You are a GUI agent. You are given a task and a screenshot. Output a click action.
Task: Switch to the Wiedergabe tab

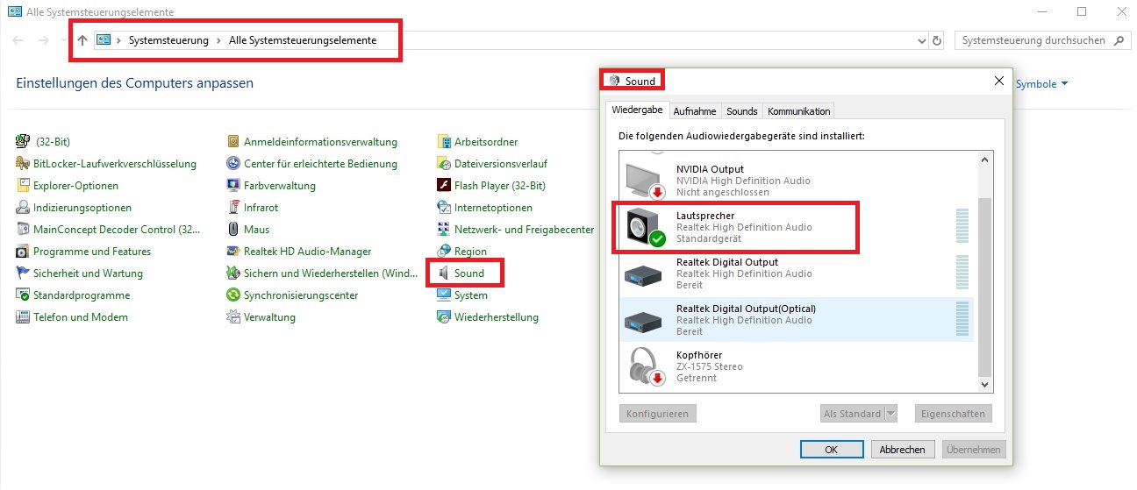(637, 110)
